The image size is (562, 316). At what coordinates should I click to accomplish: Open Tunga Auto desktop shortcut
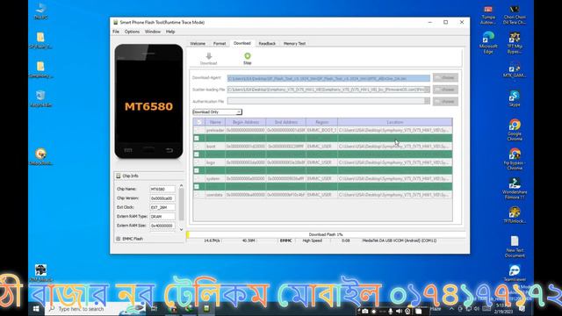point(488,15)
